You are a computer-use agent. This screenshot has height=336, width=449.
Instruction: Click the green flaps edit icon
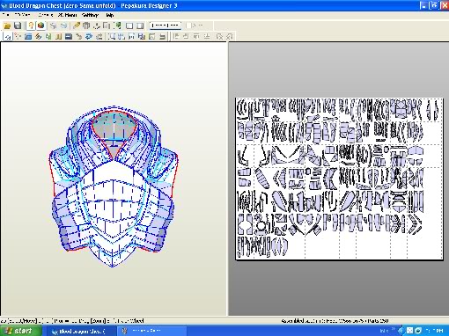[48, 37]
